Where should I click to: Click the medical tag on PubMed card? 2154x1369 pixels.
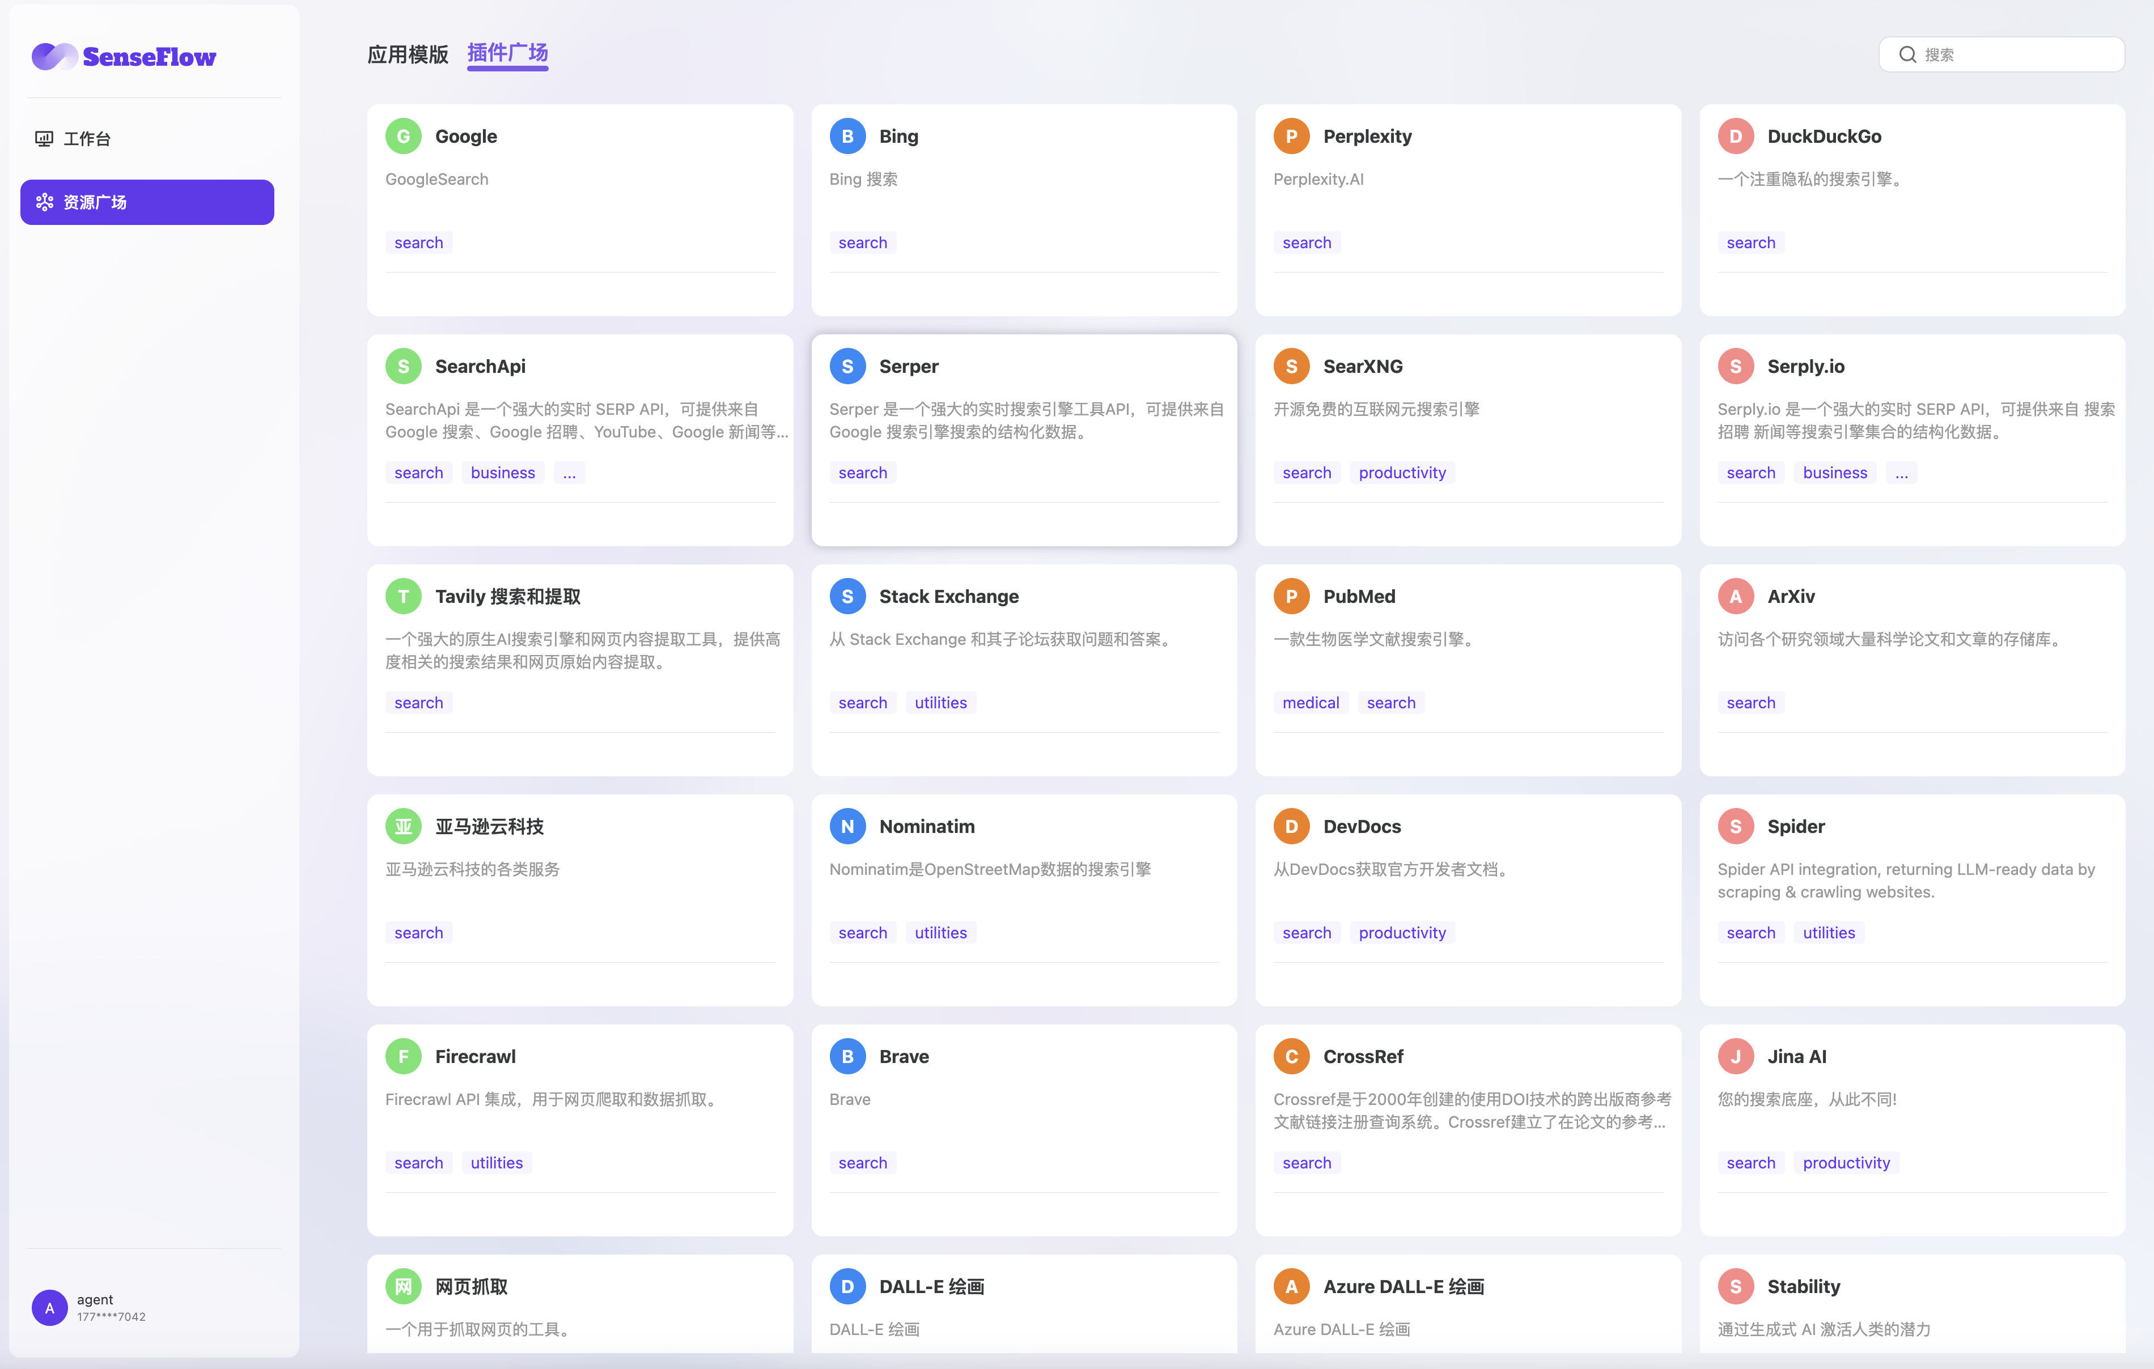1311,703
